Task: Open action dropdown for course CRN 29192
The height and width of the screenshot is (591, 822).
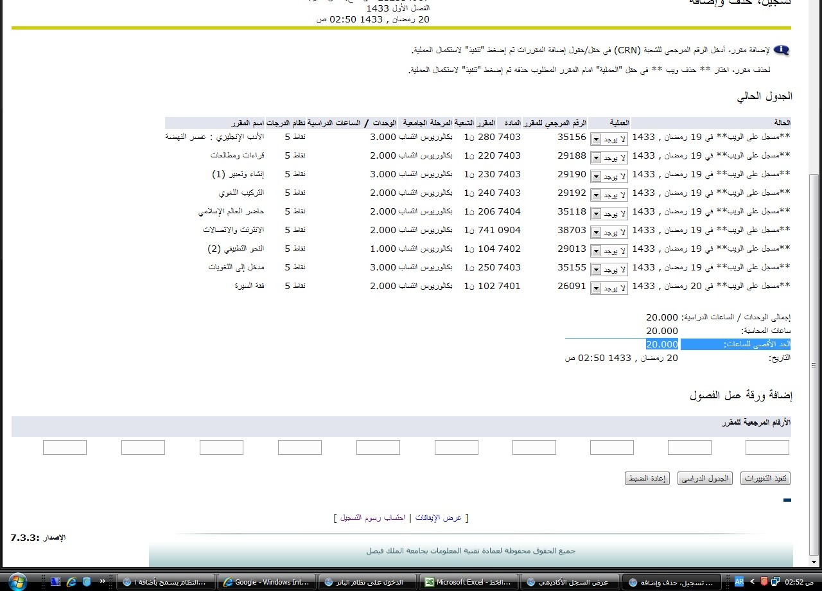Action: click(608, 195)
